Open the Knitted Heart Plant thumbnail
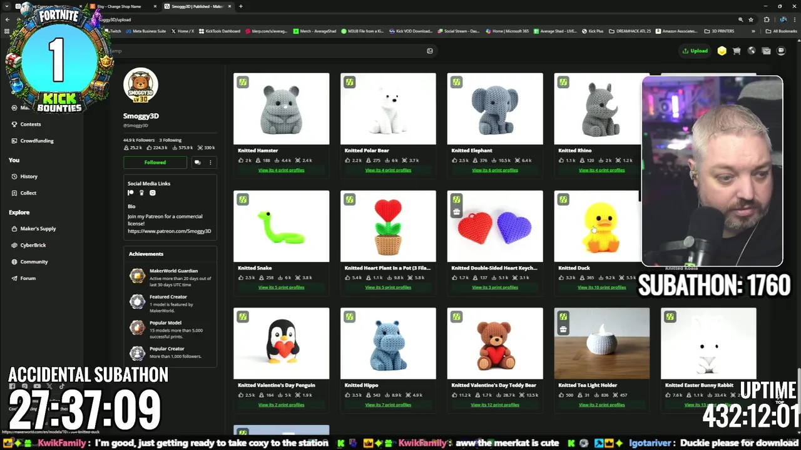801x450 pixels. pos(388,226)
